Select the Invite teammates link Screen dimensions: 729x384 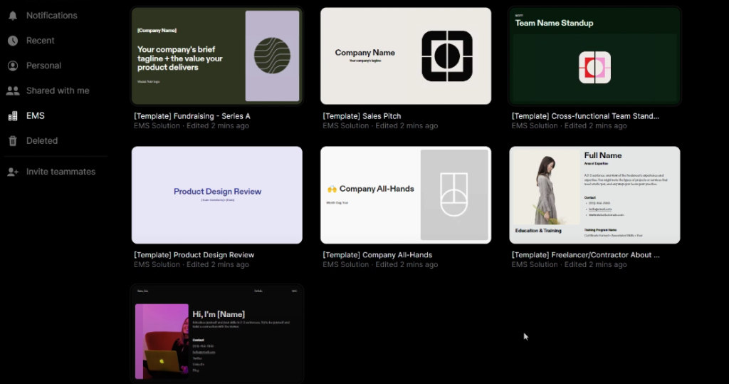click(61, 172)
